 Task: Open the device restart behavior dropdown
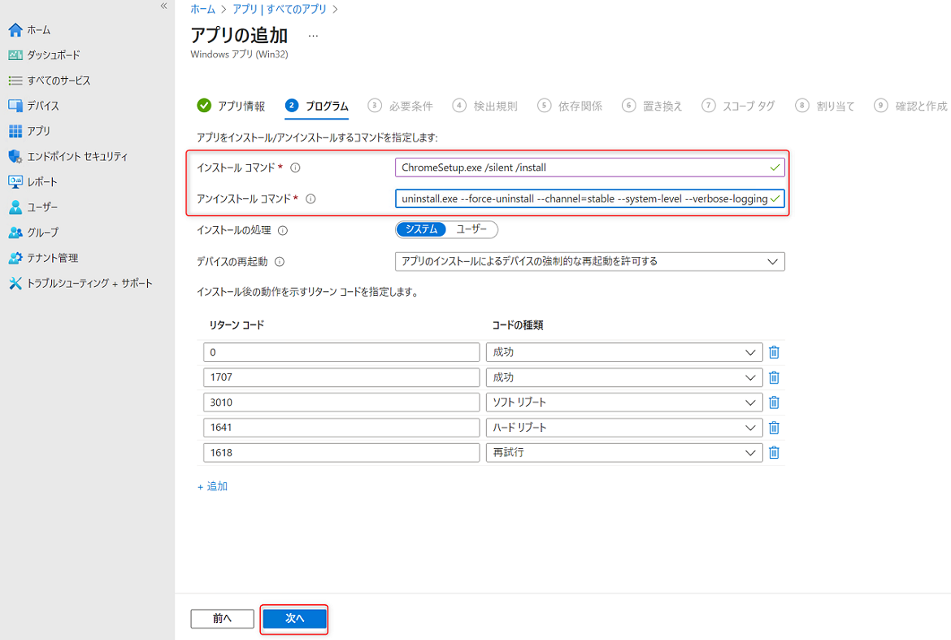[588, 261]
